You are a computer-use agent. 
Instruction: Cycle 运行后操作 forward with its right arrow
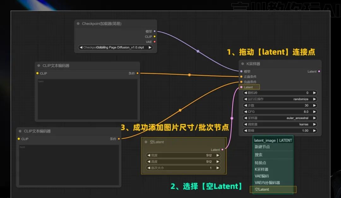(x=314, y=99)
